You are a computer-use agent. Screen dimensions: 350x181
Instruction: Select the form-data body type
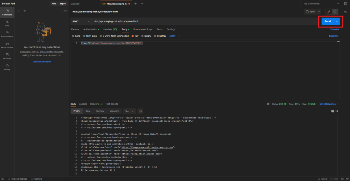(x=90, y=36)
